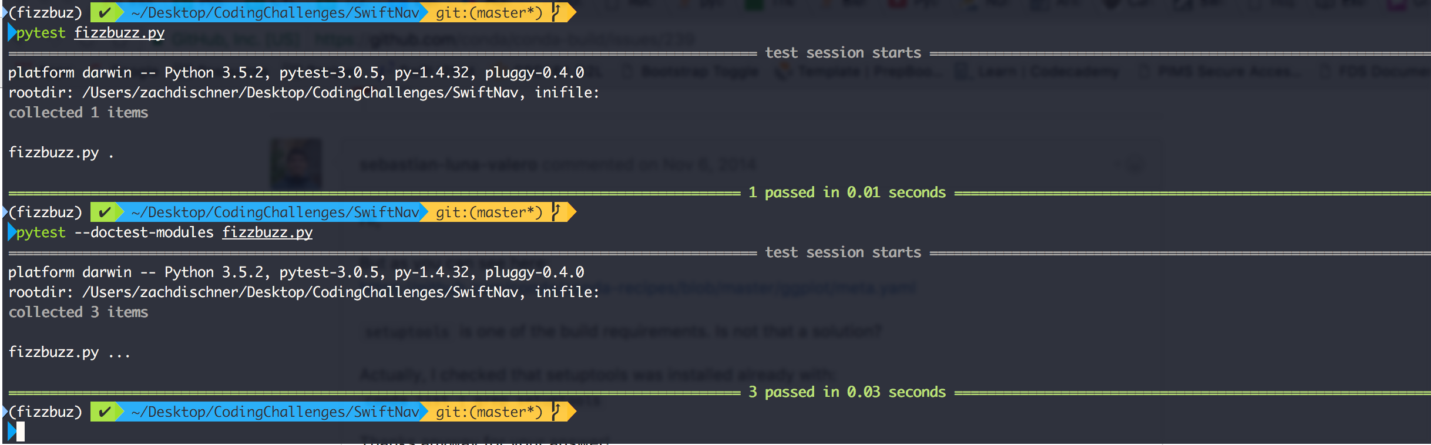The width and height of the screenshot is (1431, 445).
Task: Click the green checkmark in the first prompt
Action: tap(105, 12)
